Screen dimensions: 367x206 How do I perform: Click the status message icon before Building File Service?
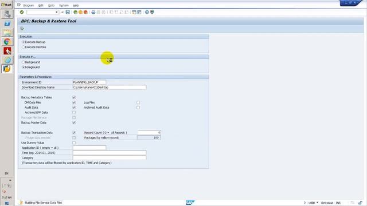[21, 203]
